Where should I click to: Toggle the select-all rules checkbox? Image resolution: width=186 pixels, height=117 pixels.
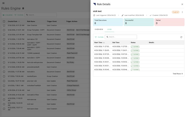4,21
